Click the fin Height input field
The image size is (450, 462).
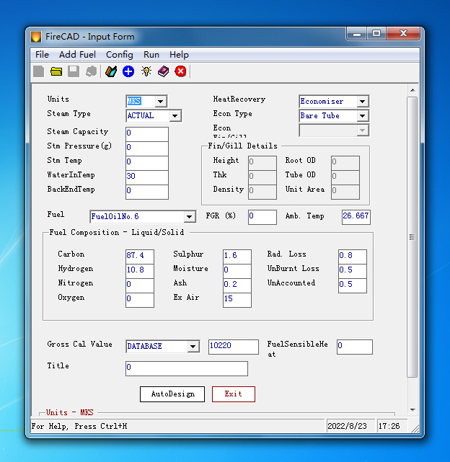(262, 163)
